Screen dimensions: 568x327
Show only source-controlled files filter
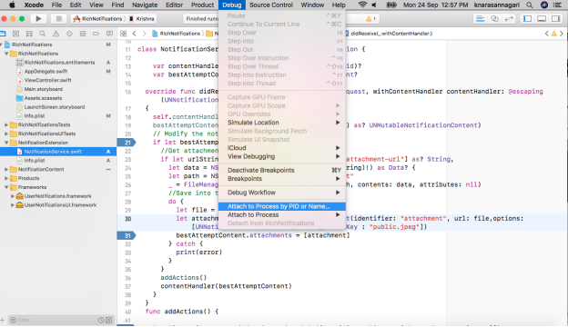[108, 320]
